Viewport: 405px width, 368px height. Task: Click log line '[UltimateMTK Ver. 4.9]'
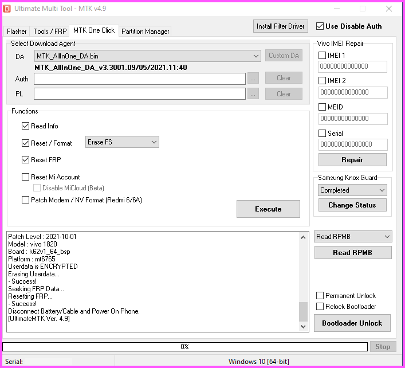[x=39, y=319]
